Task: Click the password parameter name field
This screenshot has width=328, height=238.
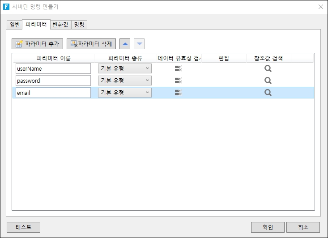Action: click(x=53, y=81)
